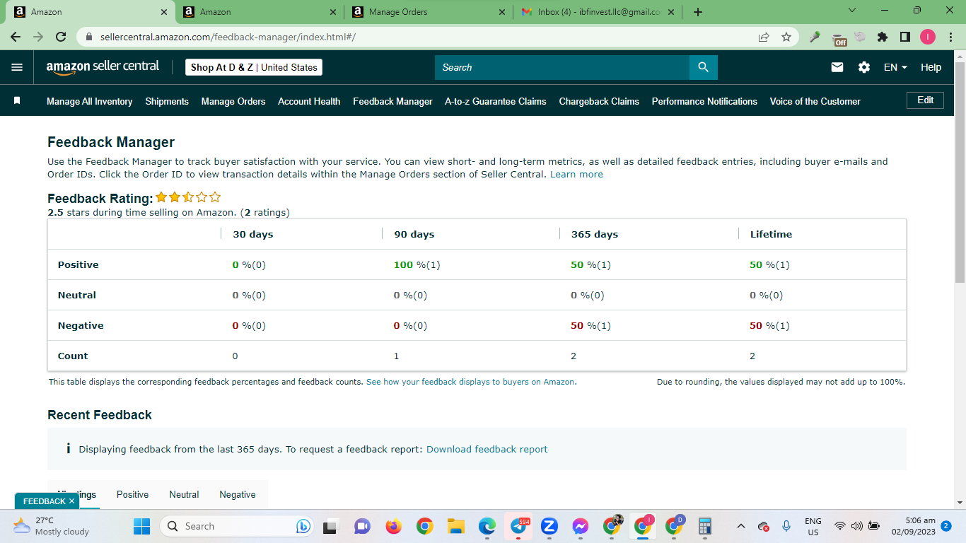Toggle the Chrome side panel

pos(905,37)
